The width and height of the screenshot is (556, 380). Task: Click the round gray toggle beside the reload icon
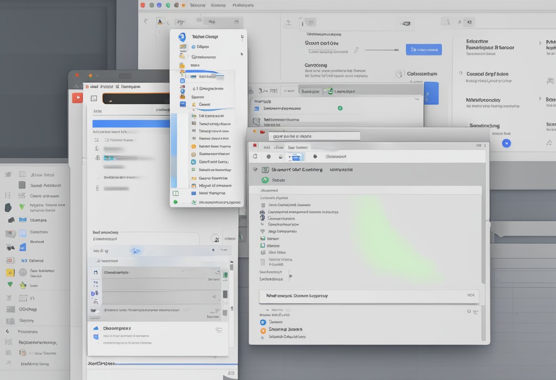[x=269, y=156]
